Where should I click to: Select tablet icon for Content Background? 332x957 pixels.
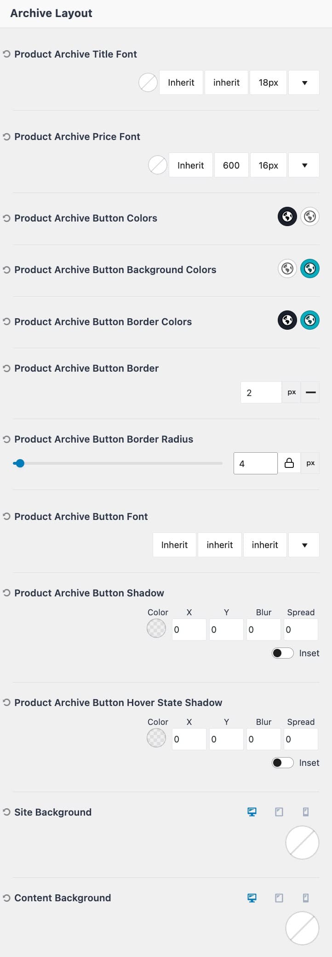point(279,898)
